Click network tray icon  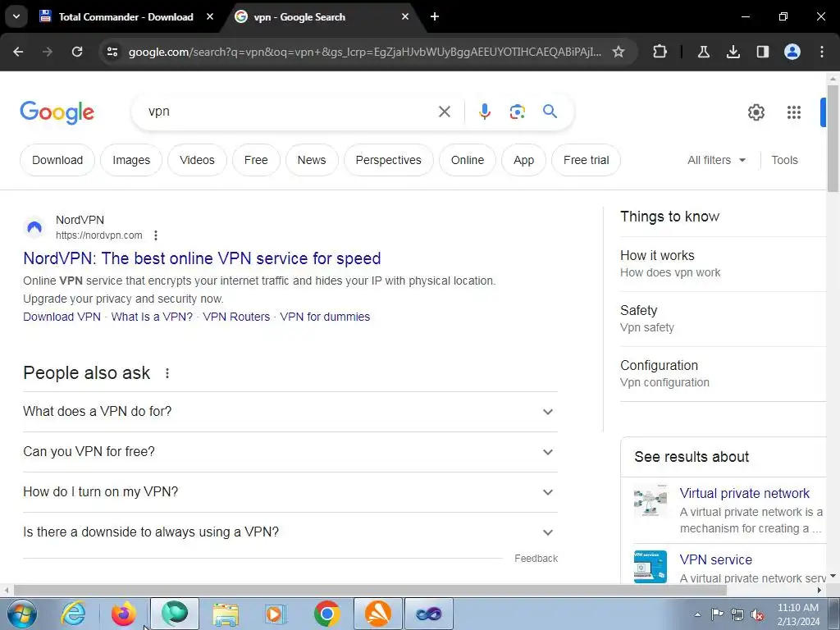pyautogui.click(x=737, y=614)
